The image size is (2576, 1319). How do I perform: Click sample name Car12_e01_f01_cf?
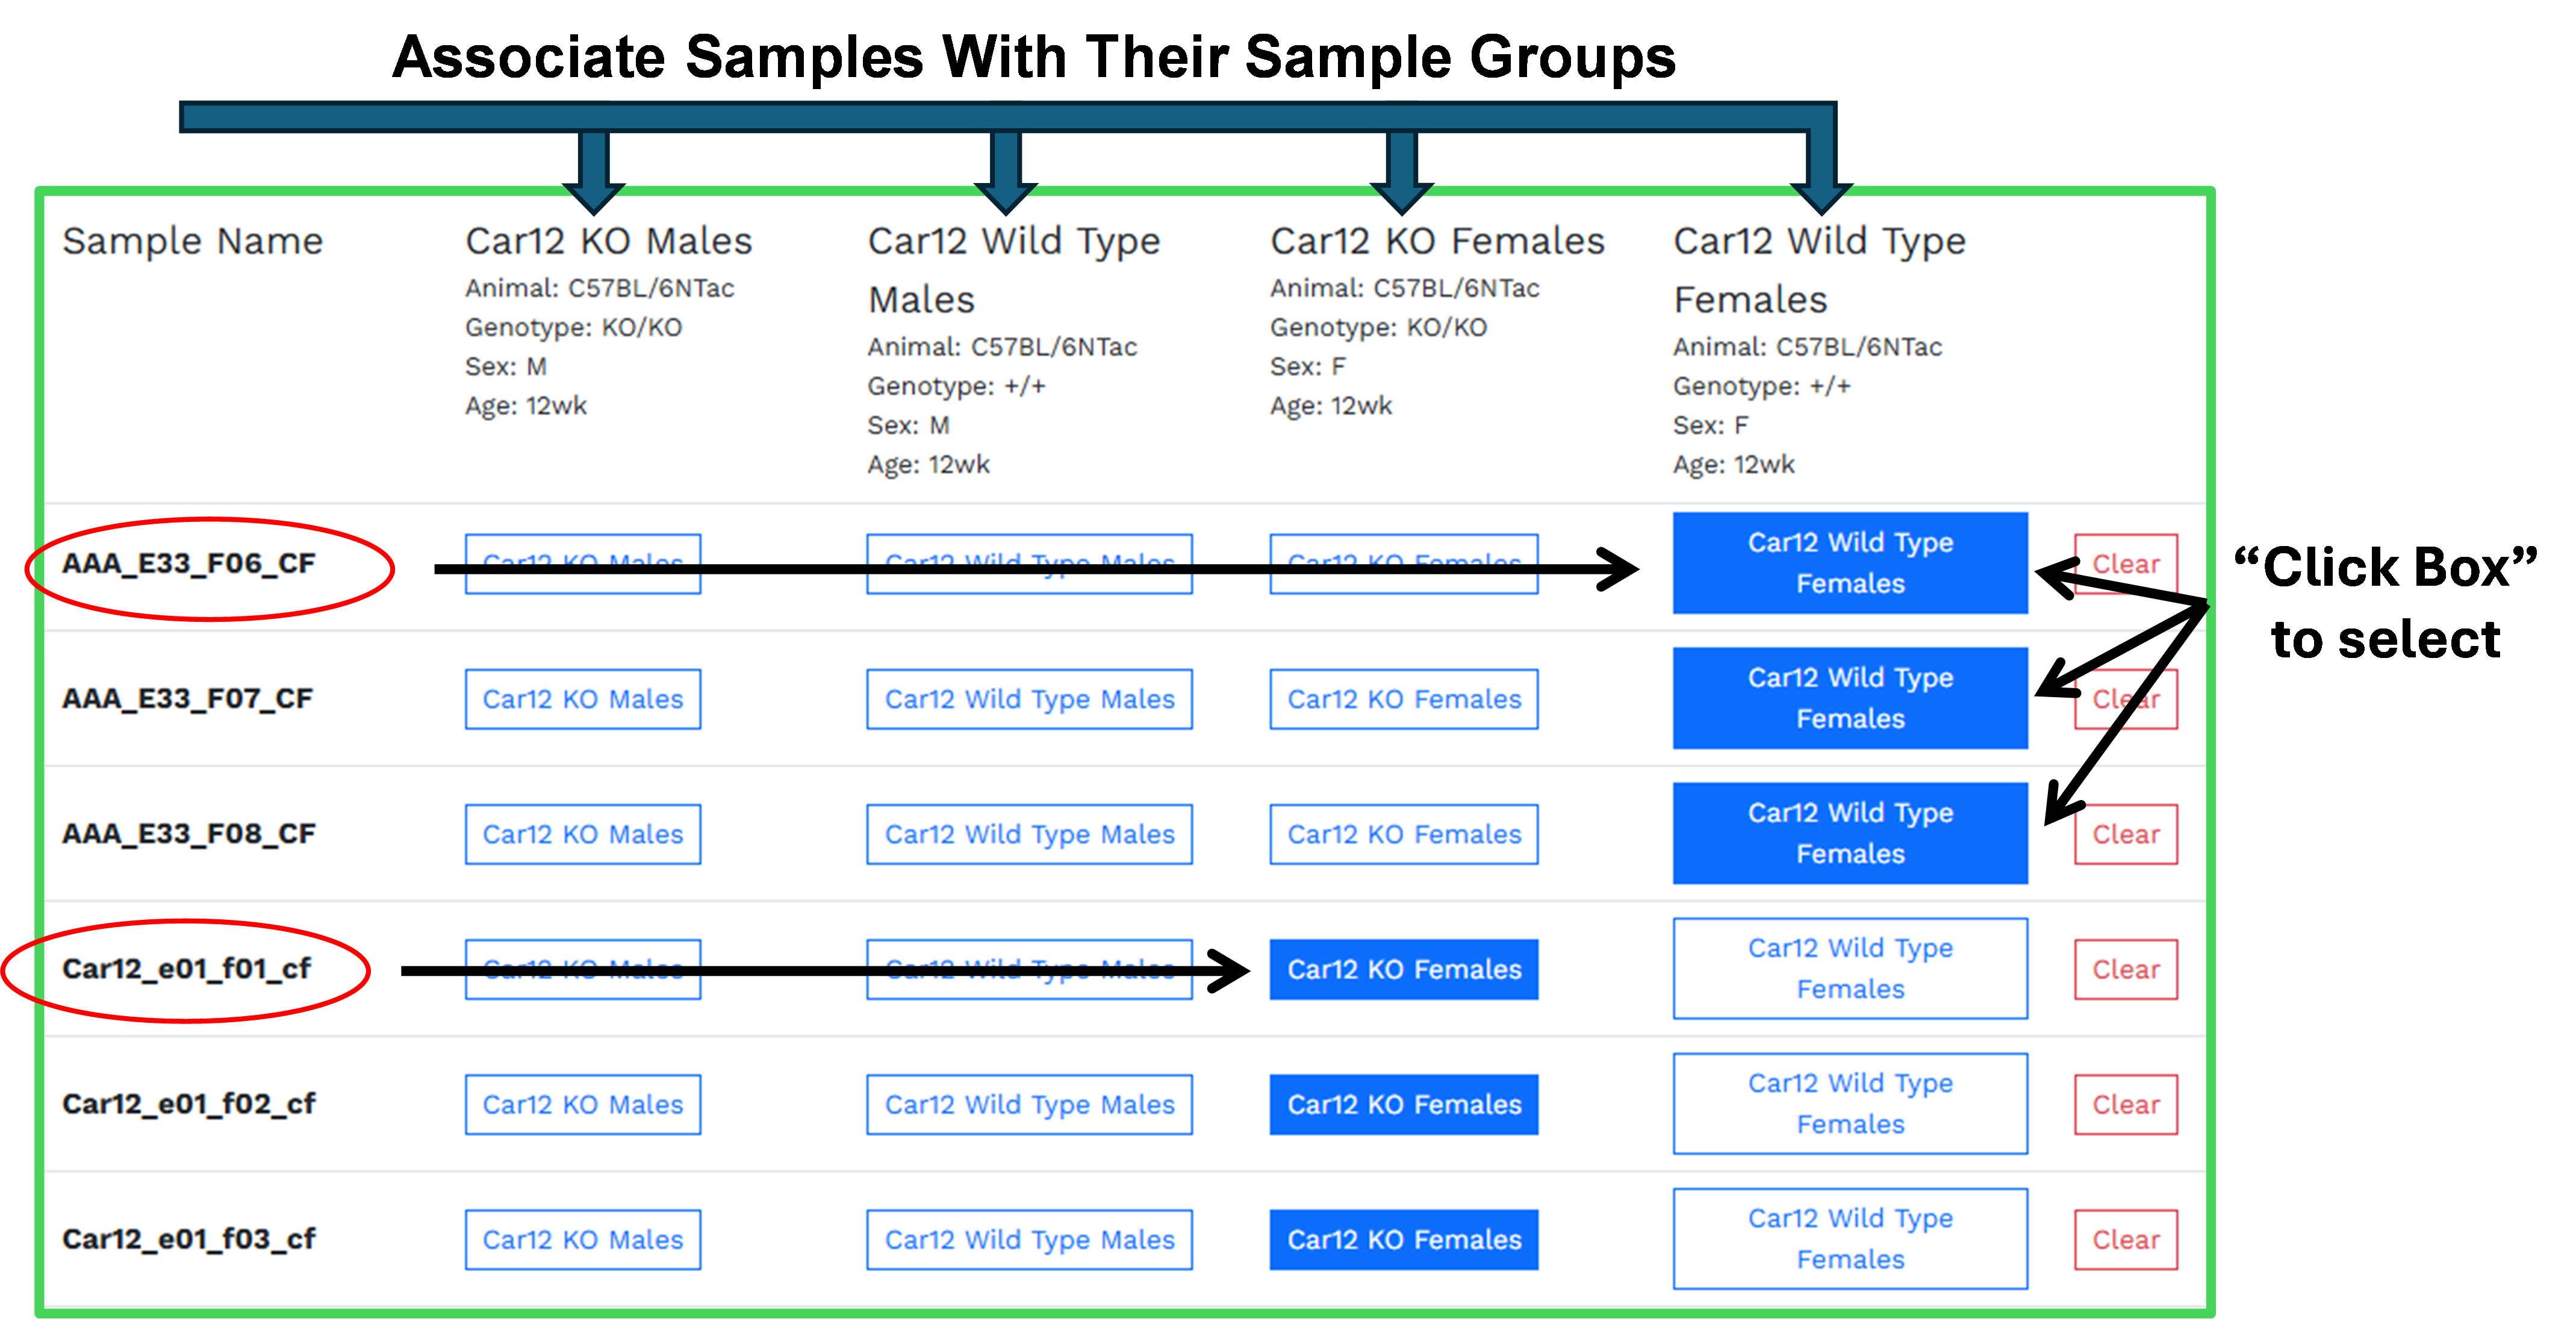click(x=186, y=969)
